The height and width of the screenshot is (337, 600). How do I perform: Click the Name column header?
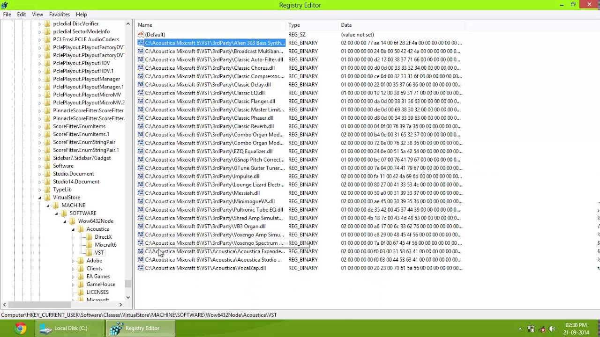coord(211,25)
